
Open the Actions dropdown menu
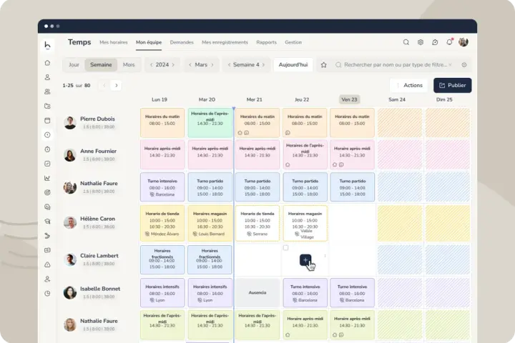click(x=410, y=85)
